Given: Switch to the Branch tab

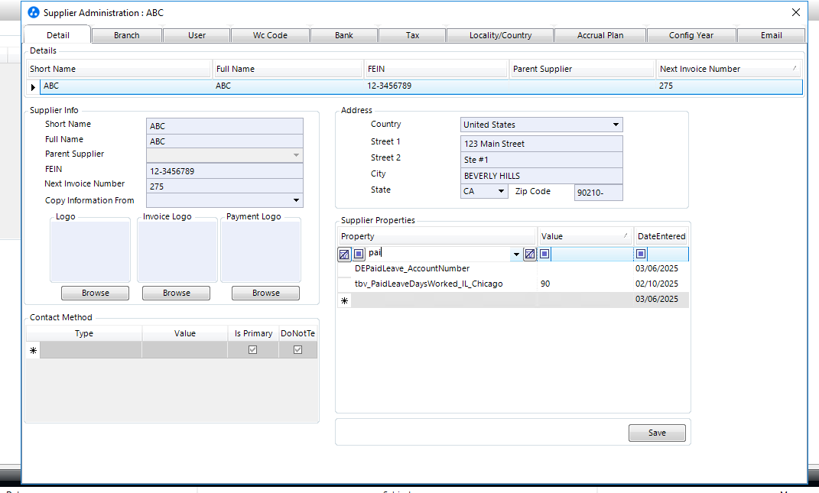Looking at the screenshot, I should pos(127,35).
